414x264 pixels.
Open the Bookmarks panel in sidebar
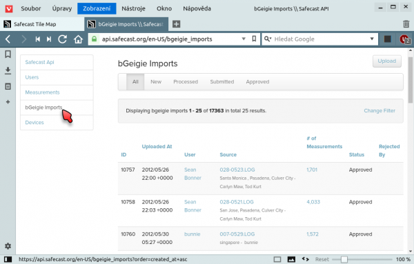coord(8,54)
